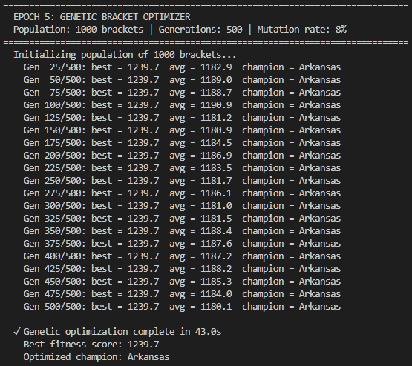Viewport: 412px width, 366px height.
Task: Click the 'EPOCH 5: GENETIC BRACKET OPTIMIZER' heading
Action: 102,17
